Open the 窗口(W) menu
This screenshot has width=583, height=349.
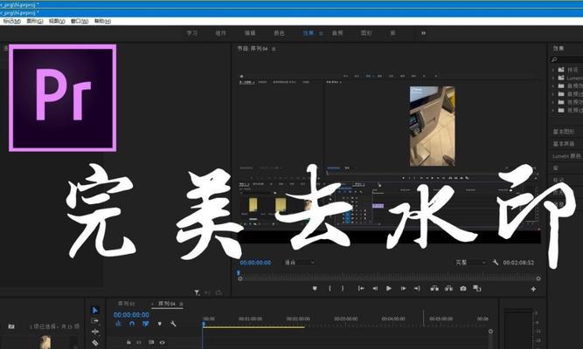[80, 21]
